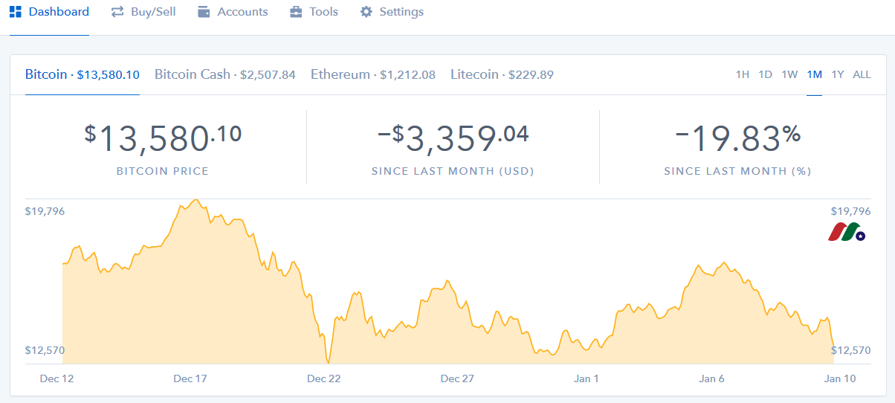Click the Accounts wallet icon

pyautogui.click(x=204, y=12)
